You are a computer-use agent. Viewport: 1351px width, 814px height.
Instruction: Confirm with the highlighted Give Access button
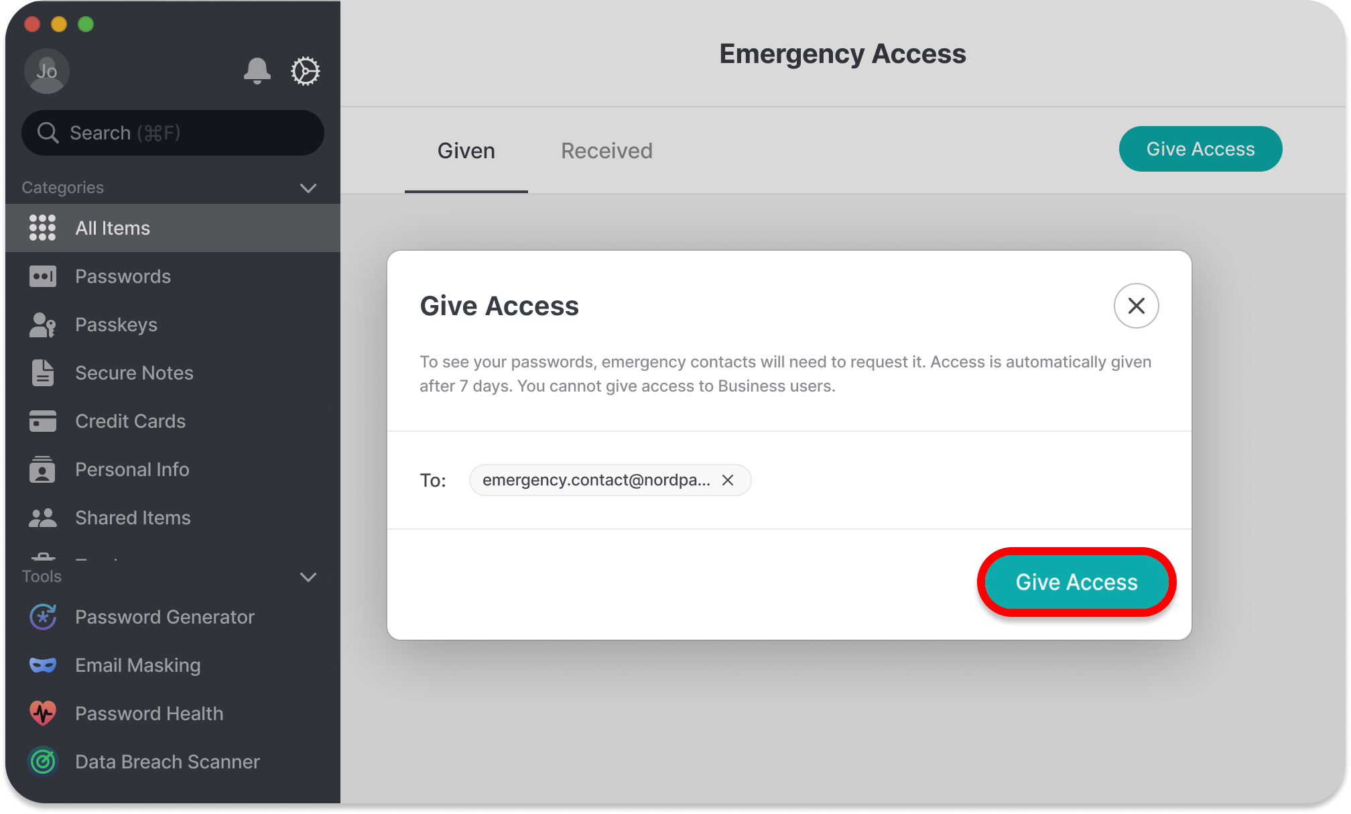tap(1076, 582)
